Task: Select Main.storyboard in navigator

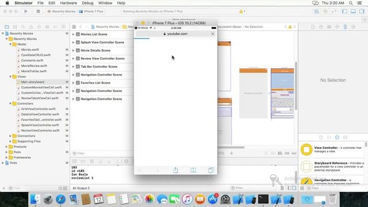Action: 33,82
